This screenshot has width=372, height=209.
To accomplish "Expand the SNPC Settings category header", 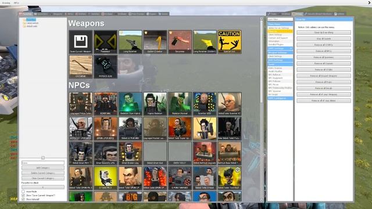I will [x=280, y=48].
